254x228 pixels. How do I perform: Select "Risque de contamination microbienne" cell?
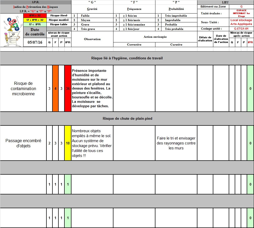[x=23, y=88]
